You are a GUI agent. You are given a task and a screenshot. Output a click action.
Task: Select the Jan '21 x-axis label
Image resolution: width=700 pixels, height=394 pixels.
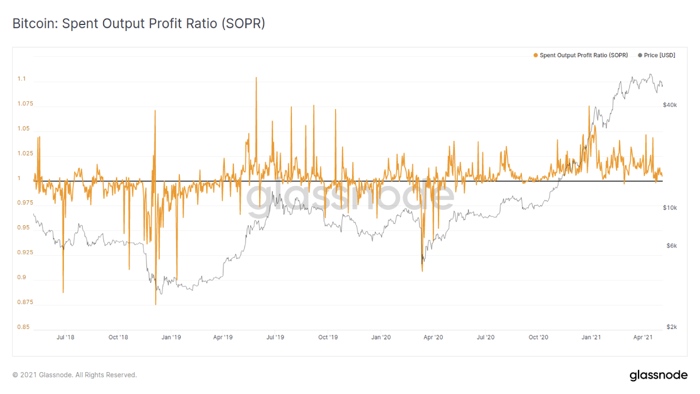pyautogui.click(x=591, y=337)
